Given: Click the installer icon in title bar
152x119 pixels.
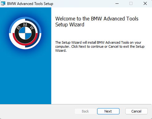Looking at the screenshot, I should (x=3, y=3).
